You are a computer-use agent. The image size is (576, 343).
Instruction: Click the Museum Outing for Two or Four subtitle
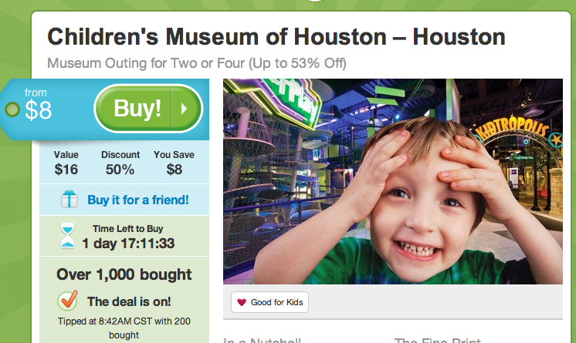click(197, 63)
